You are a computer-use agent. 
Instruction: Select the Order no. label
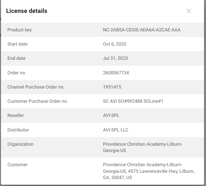pos(17,73)
